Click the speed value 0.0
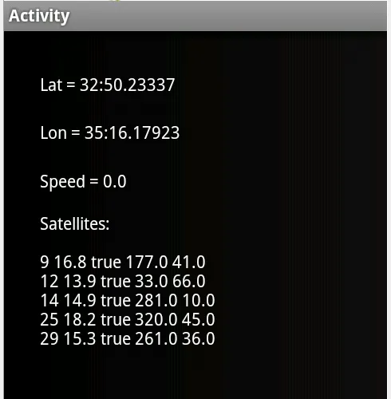 click(x=115, y=182)
